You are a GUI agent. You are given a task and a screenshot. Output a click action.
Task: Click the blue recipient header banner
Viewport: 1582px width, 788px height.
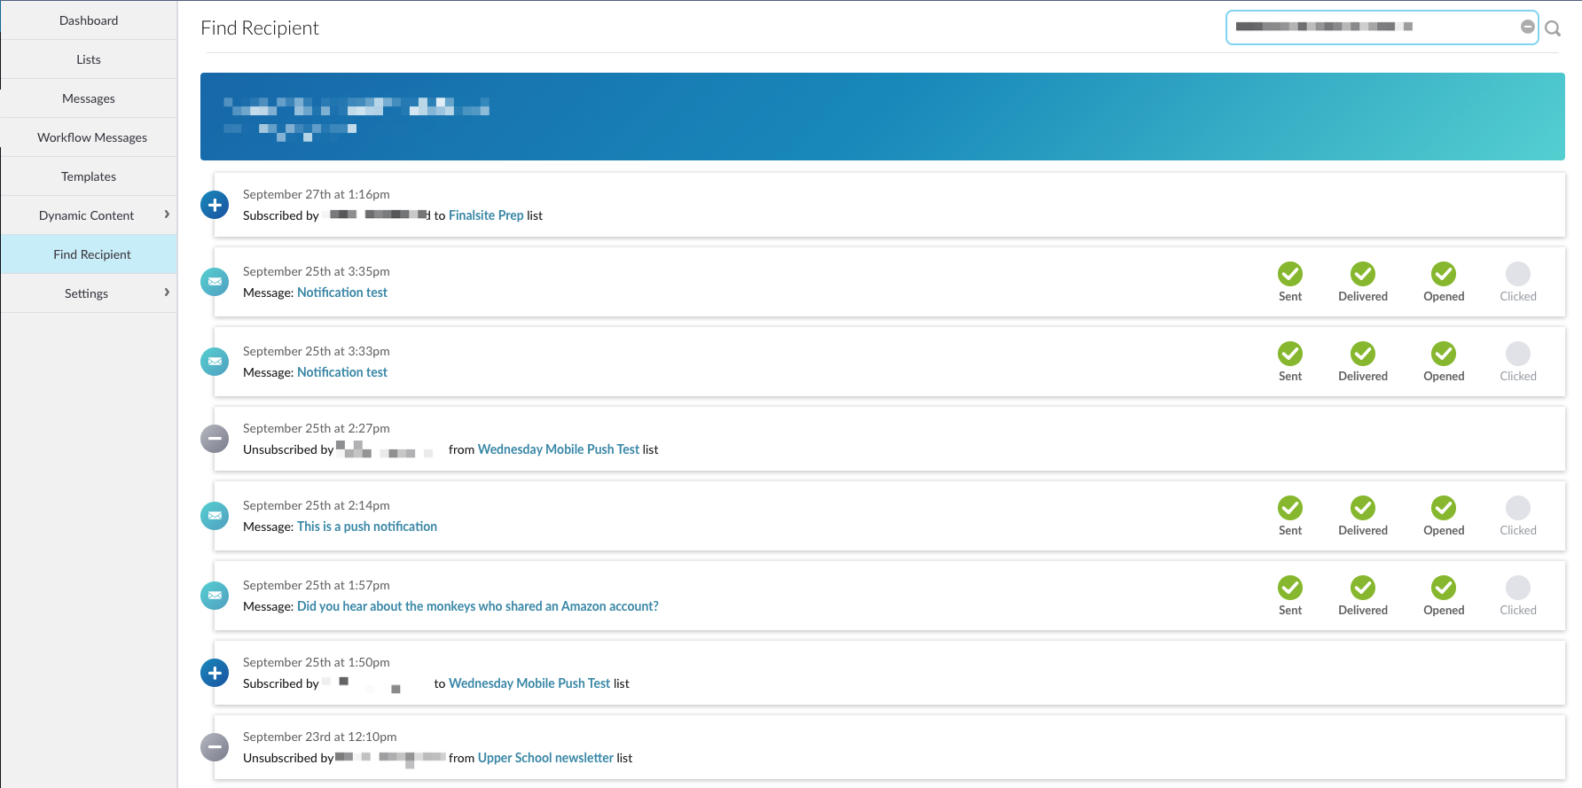pos(882,116)
